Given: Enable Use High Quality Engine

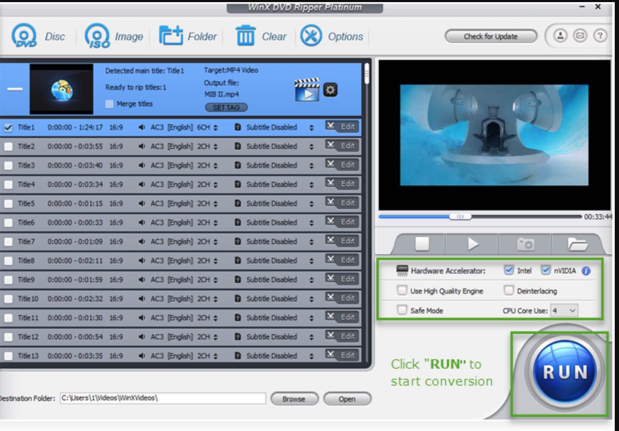Looking at the screenshot, I should click(402, 291).
